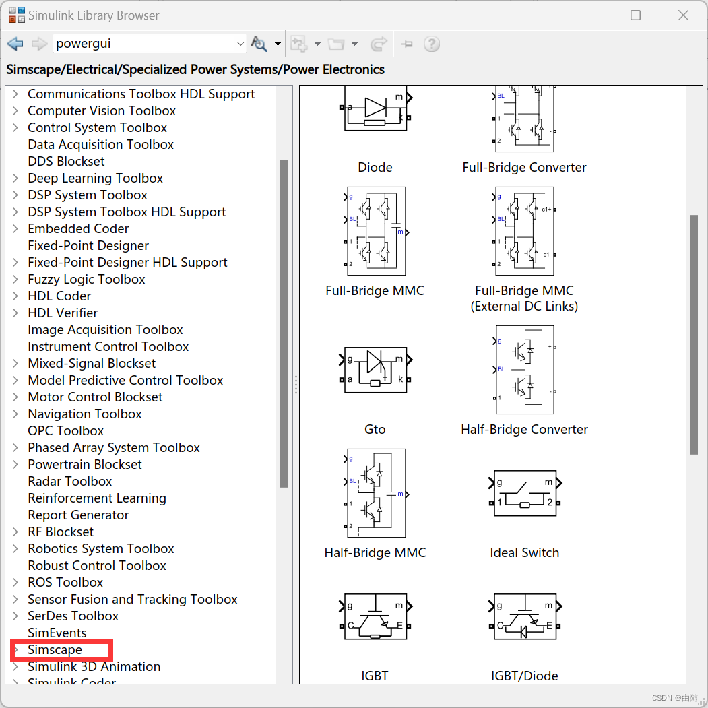
Task: Expand Embedded Coder node
Action: pos(15,228)
